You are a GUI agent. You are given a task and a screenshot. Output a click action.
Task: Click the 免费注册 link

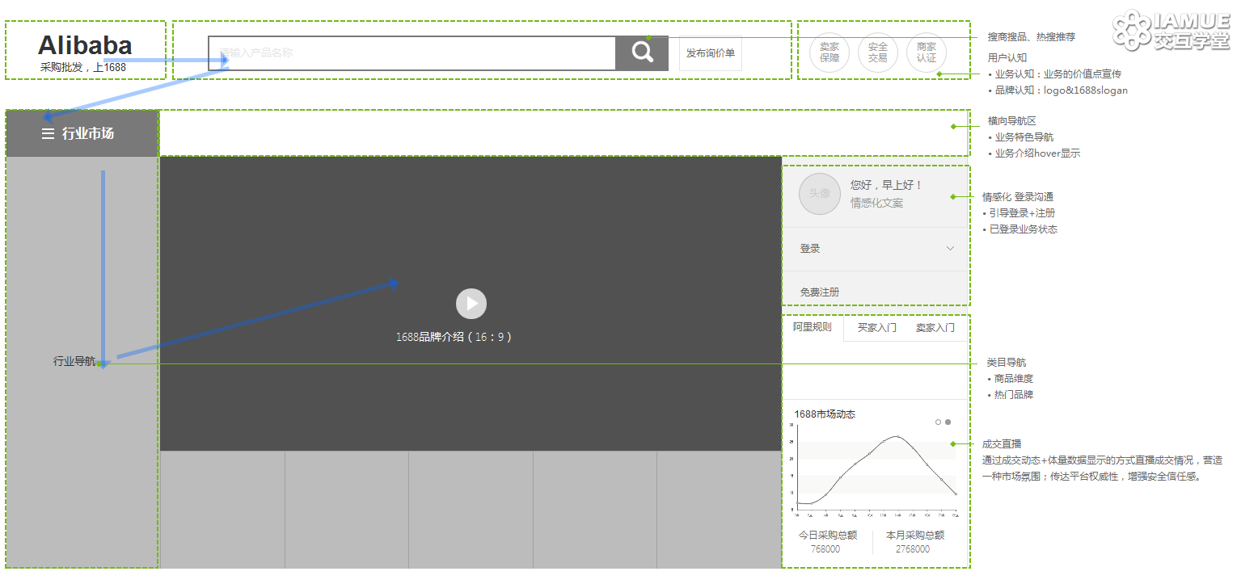[820, 292]
